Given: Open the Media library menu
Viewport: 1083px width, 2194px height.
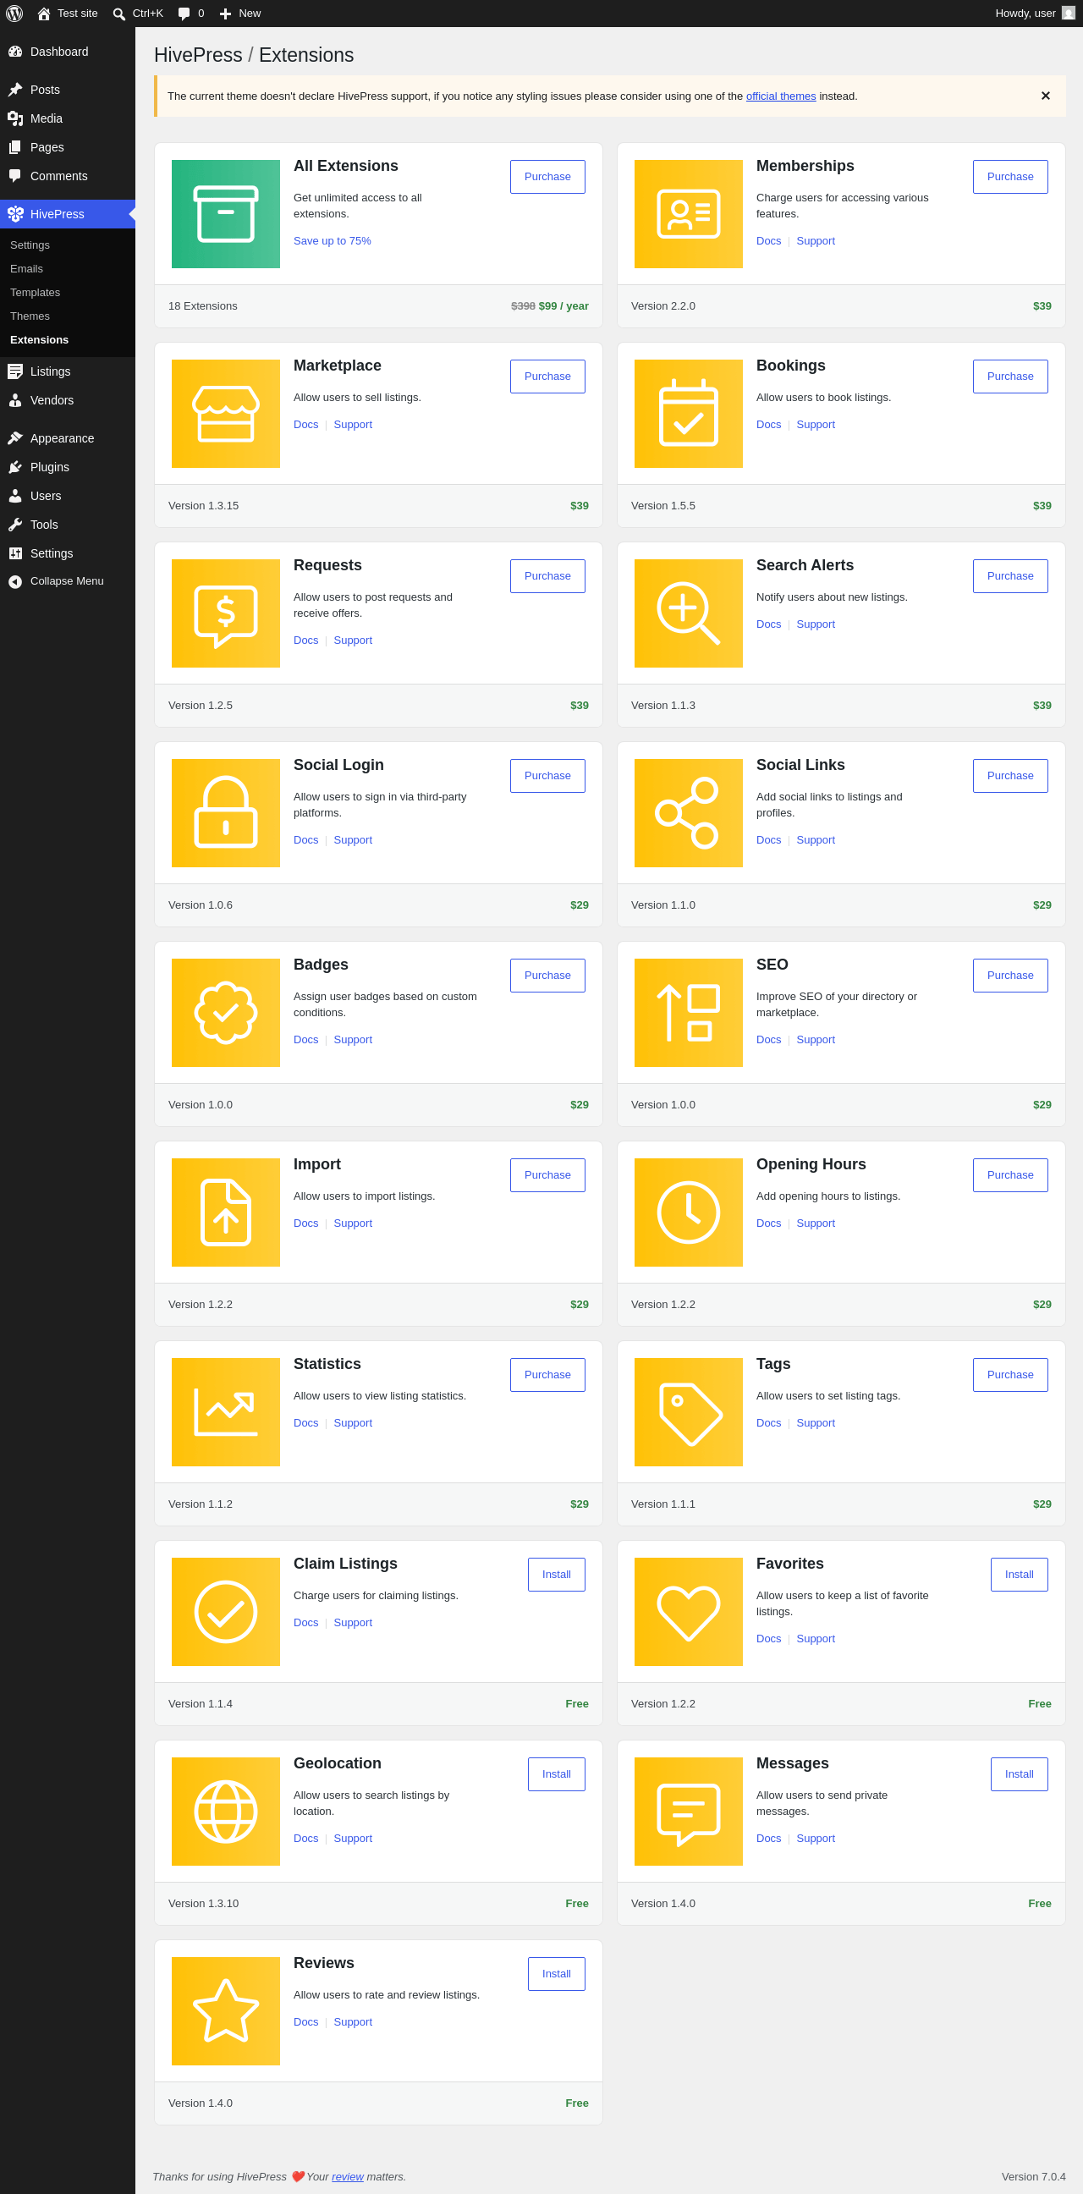Looking at the screenshot, I should (x=67, y=118).
